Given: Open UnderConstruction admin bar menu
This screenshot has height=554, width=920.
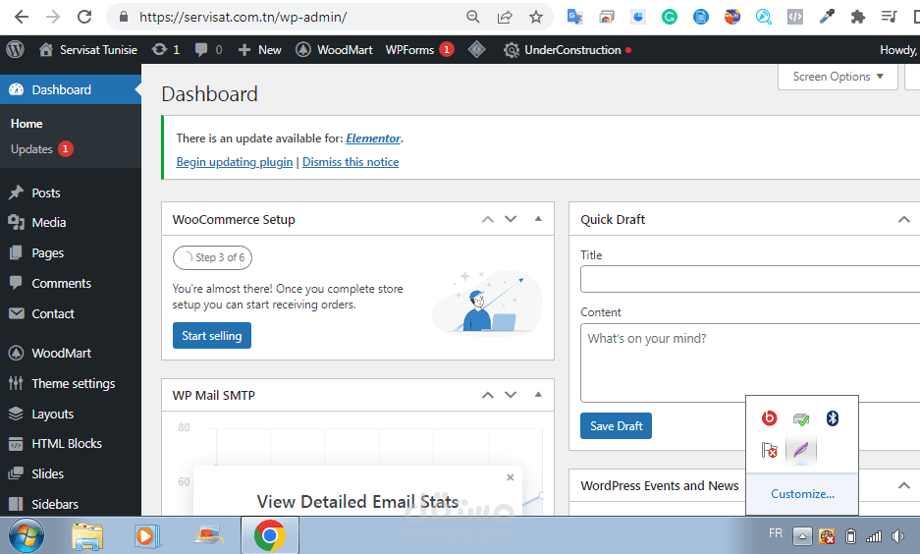Looking at the screenshot, I should click(568, 50).
